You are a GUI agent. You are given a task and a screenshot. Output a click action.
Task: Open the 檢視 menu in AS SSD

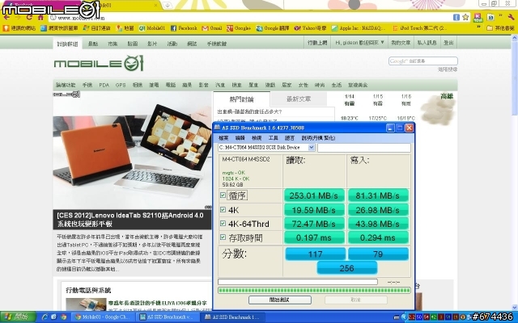pyautogui.click(x=257, y=138)
